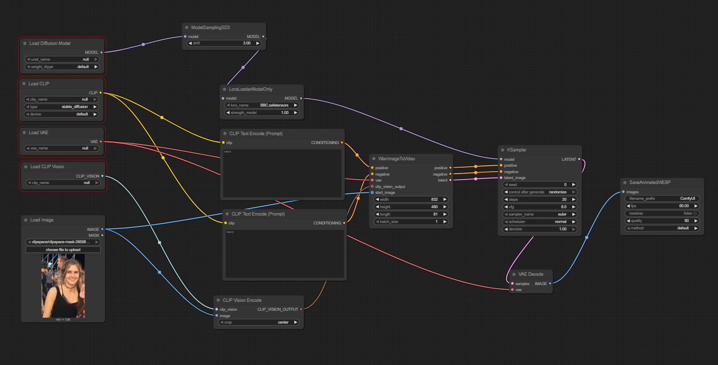Open the lora_name dropdown showing BBC.safetensors
Viewport: 718px width, 365px height.
click(x=262, y=105)
